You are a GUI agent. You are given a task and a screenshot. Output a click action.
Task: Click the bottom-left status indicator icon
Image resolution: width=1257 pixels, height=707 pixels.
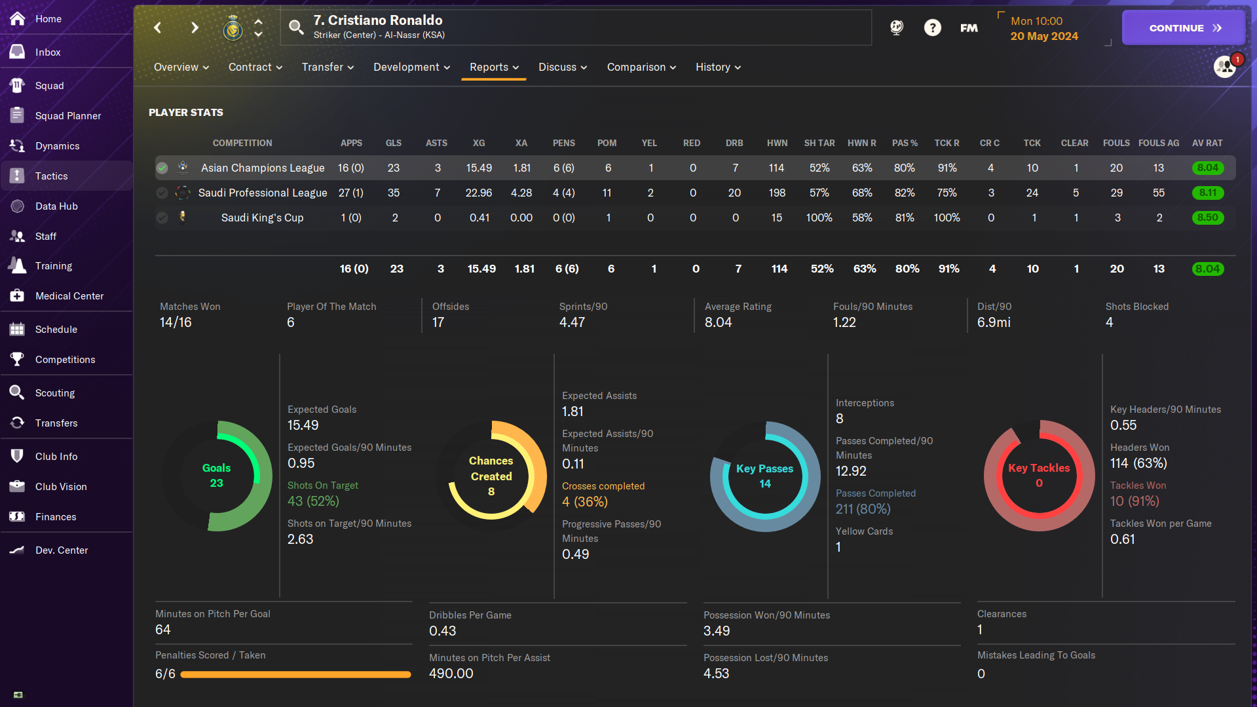18,695
